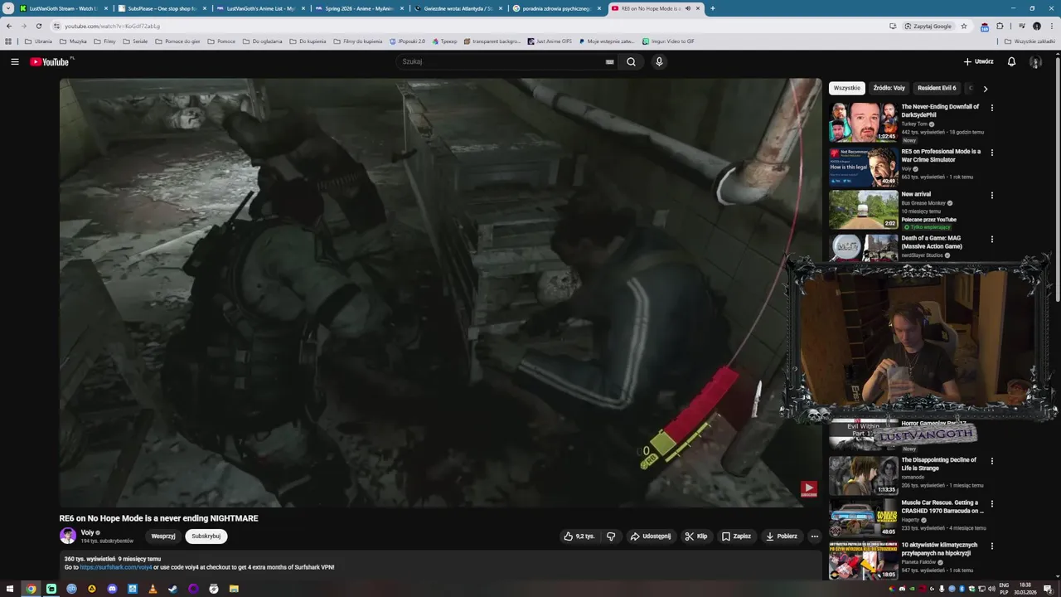
Task: Click the search magnifier button
Action: pyautogui.click(x=631, y=61)
